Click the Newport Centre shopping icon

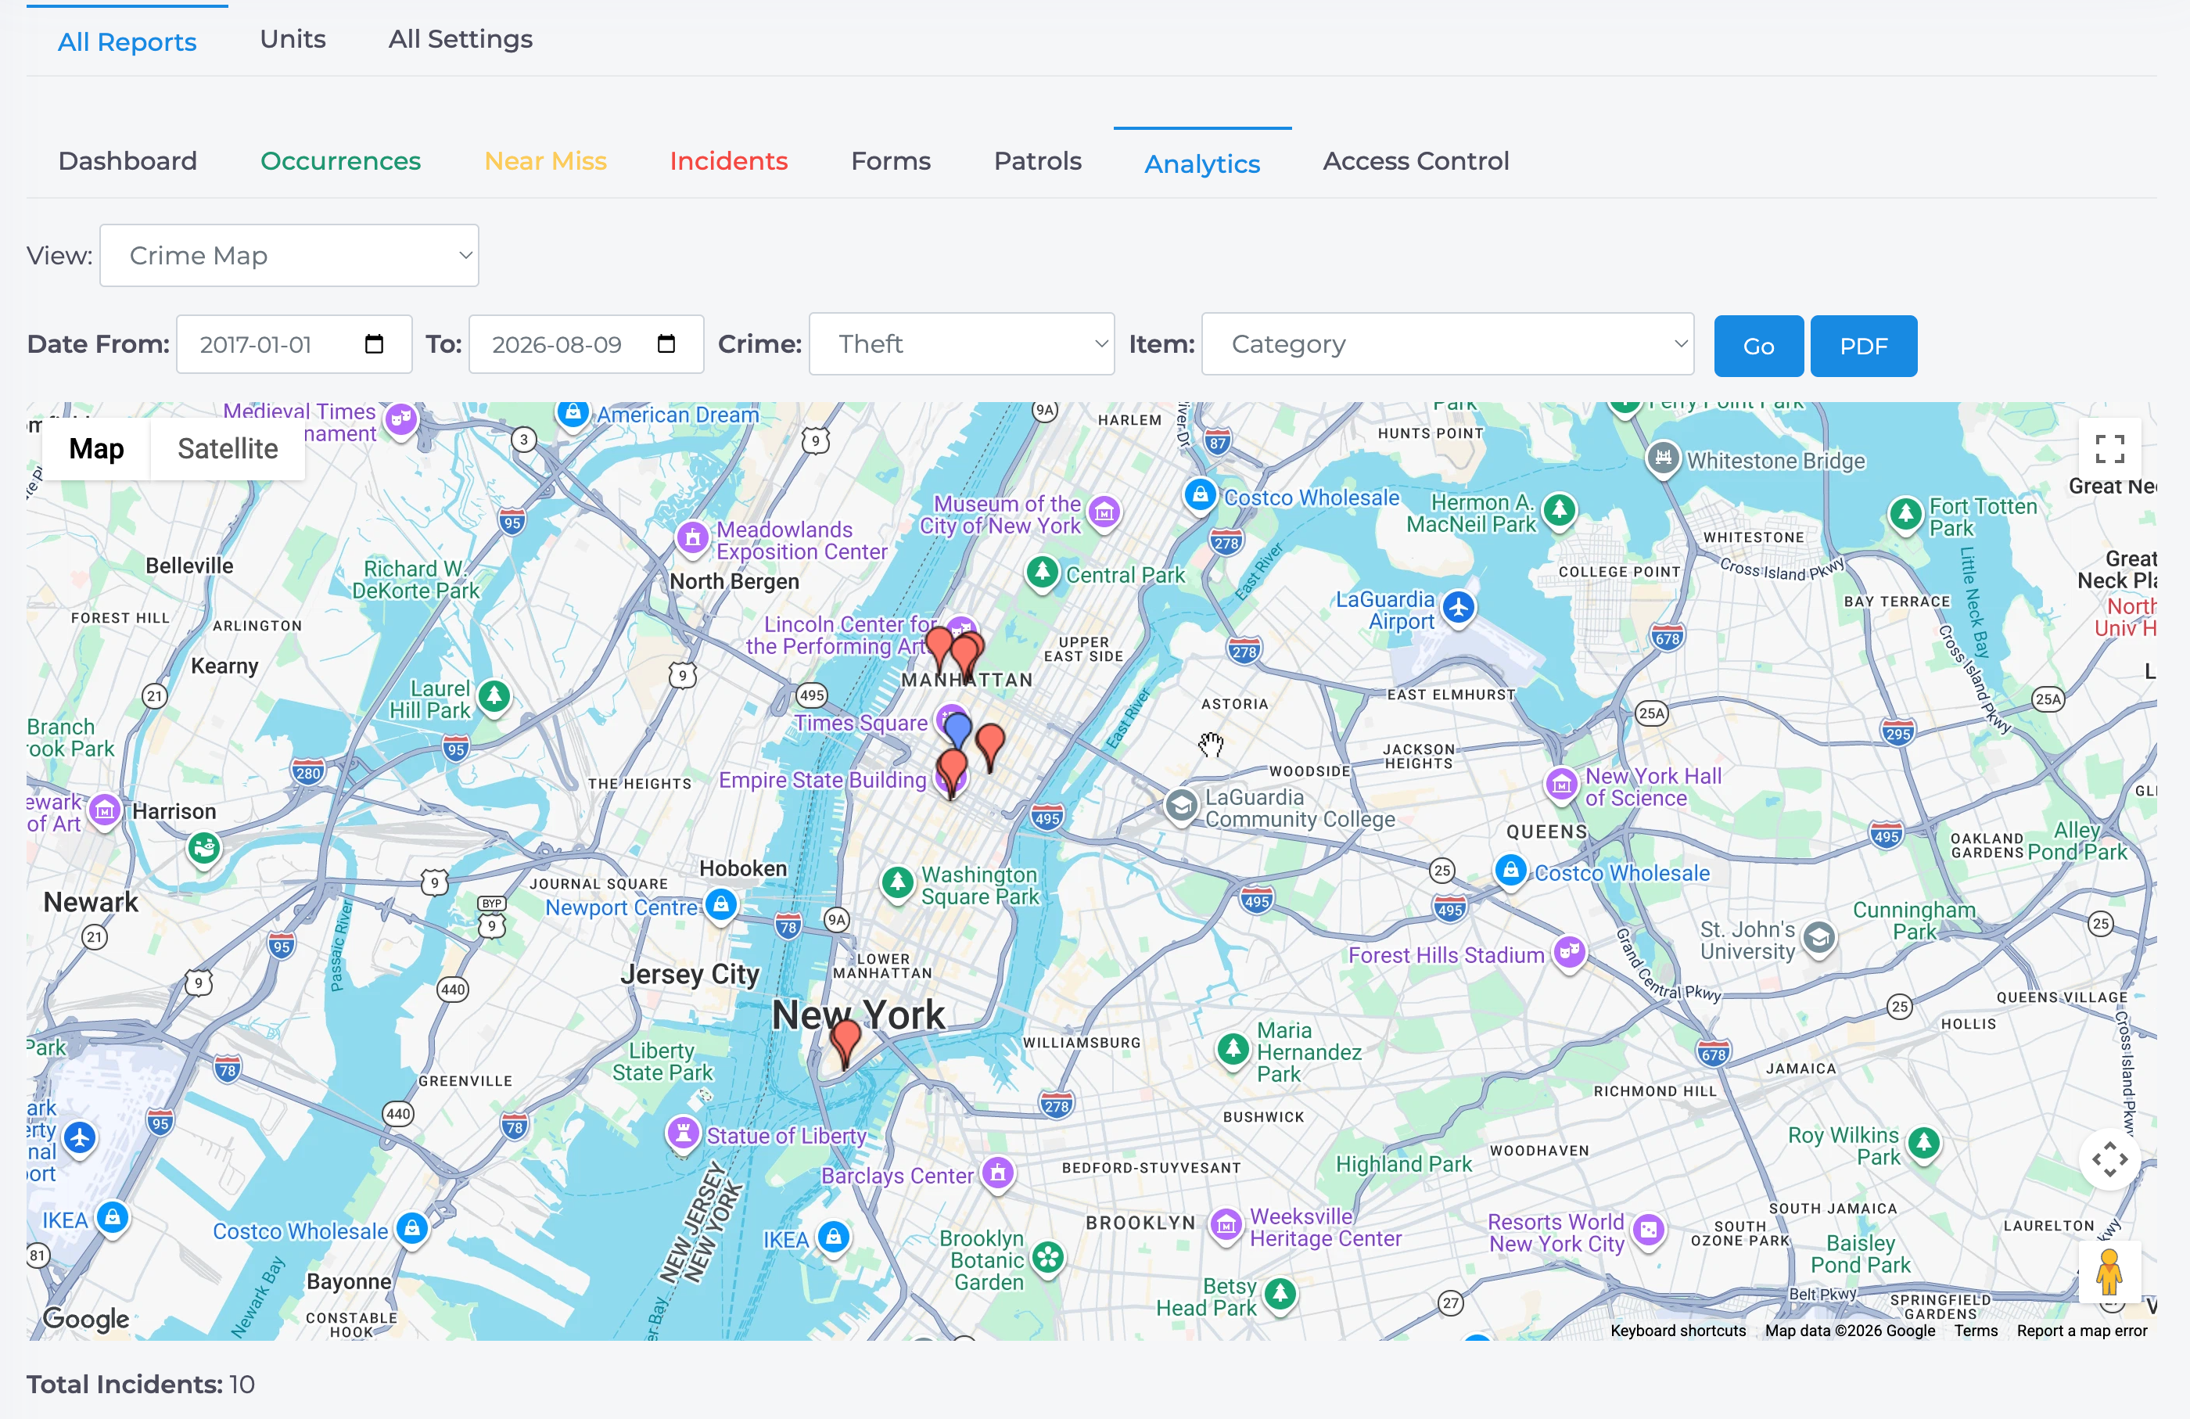(721, 904)
